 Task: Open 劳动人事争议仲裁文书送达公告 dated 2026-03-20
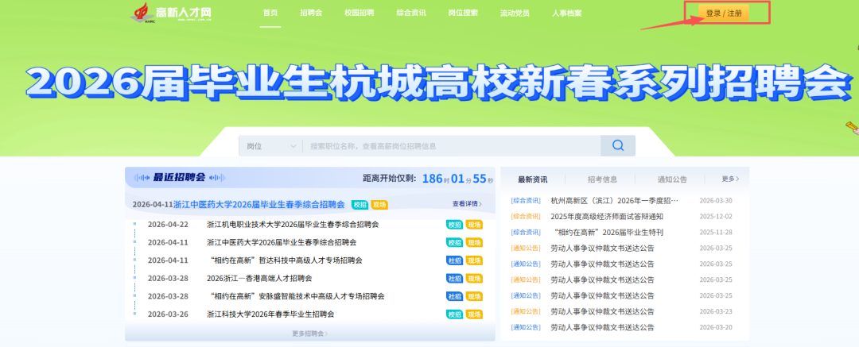(x=602, y=328)
